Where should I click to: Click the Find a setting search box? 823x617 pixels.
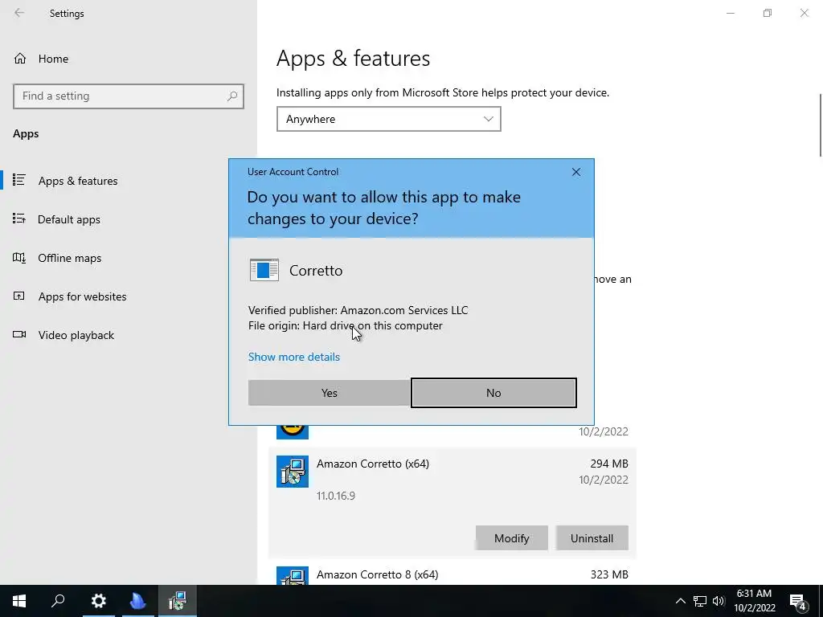129,96
